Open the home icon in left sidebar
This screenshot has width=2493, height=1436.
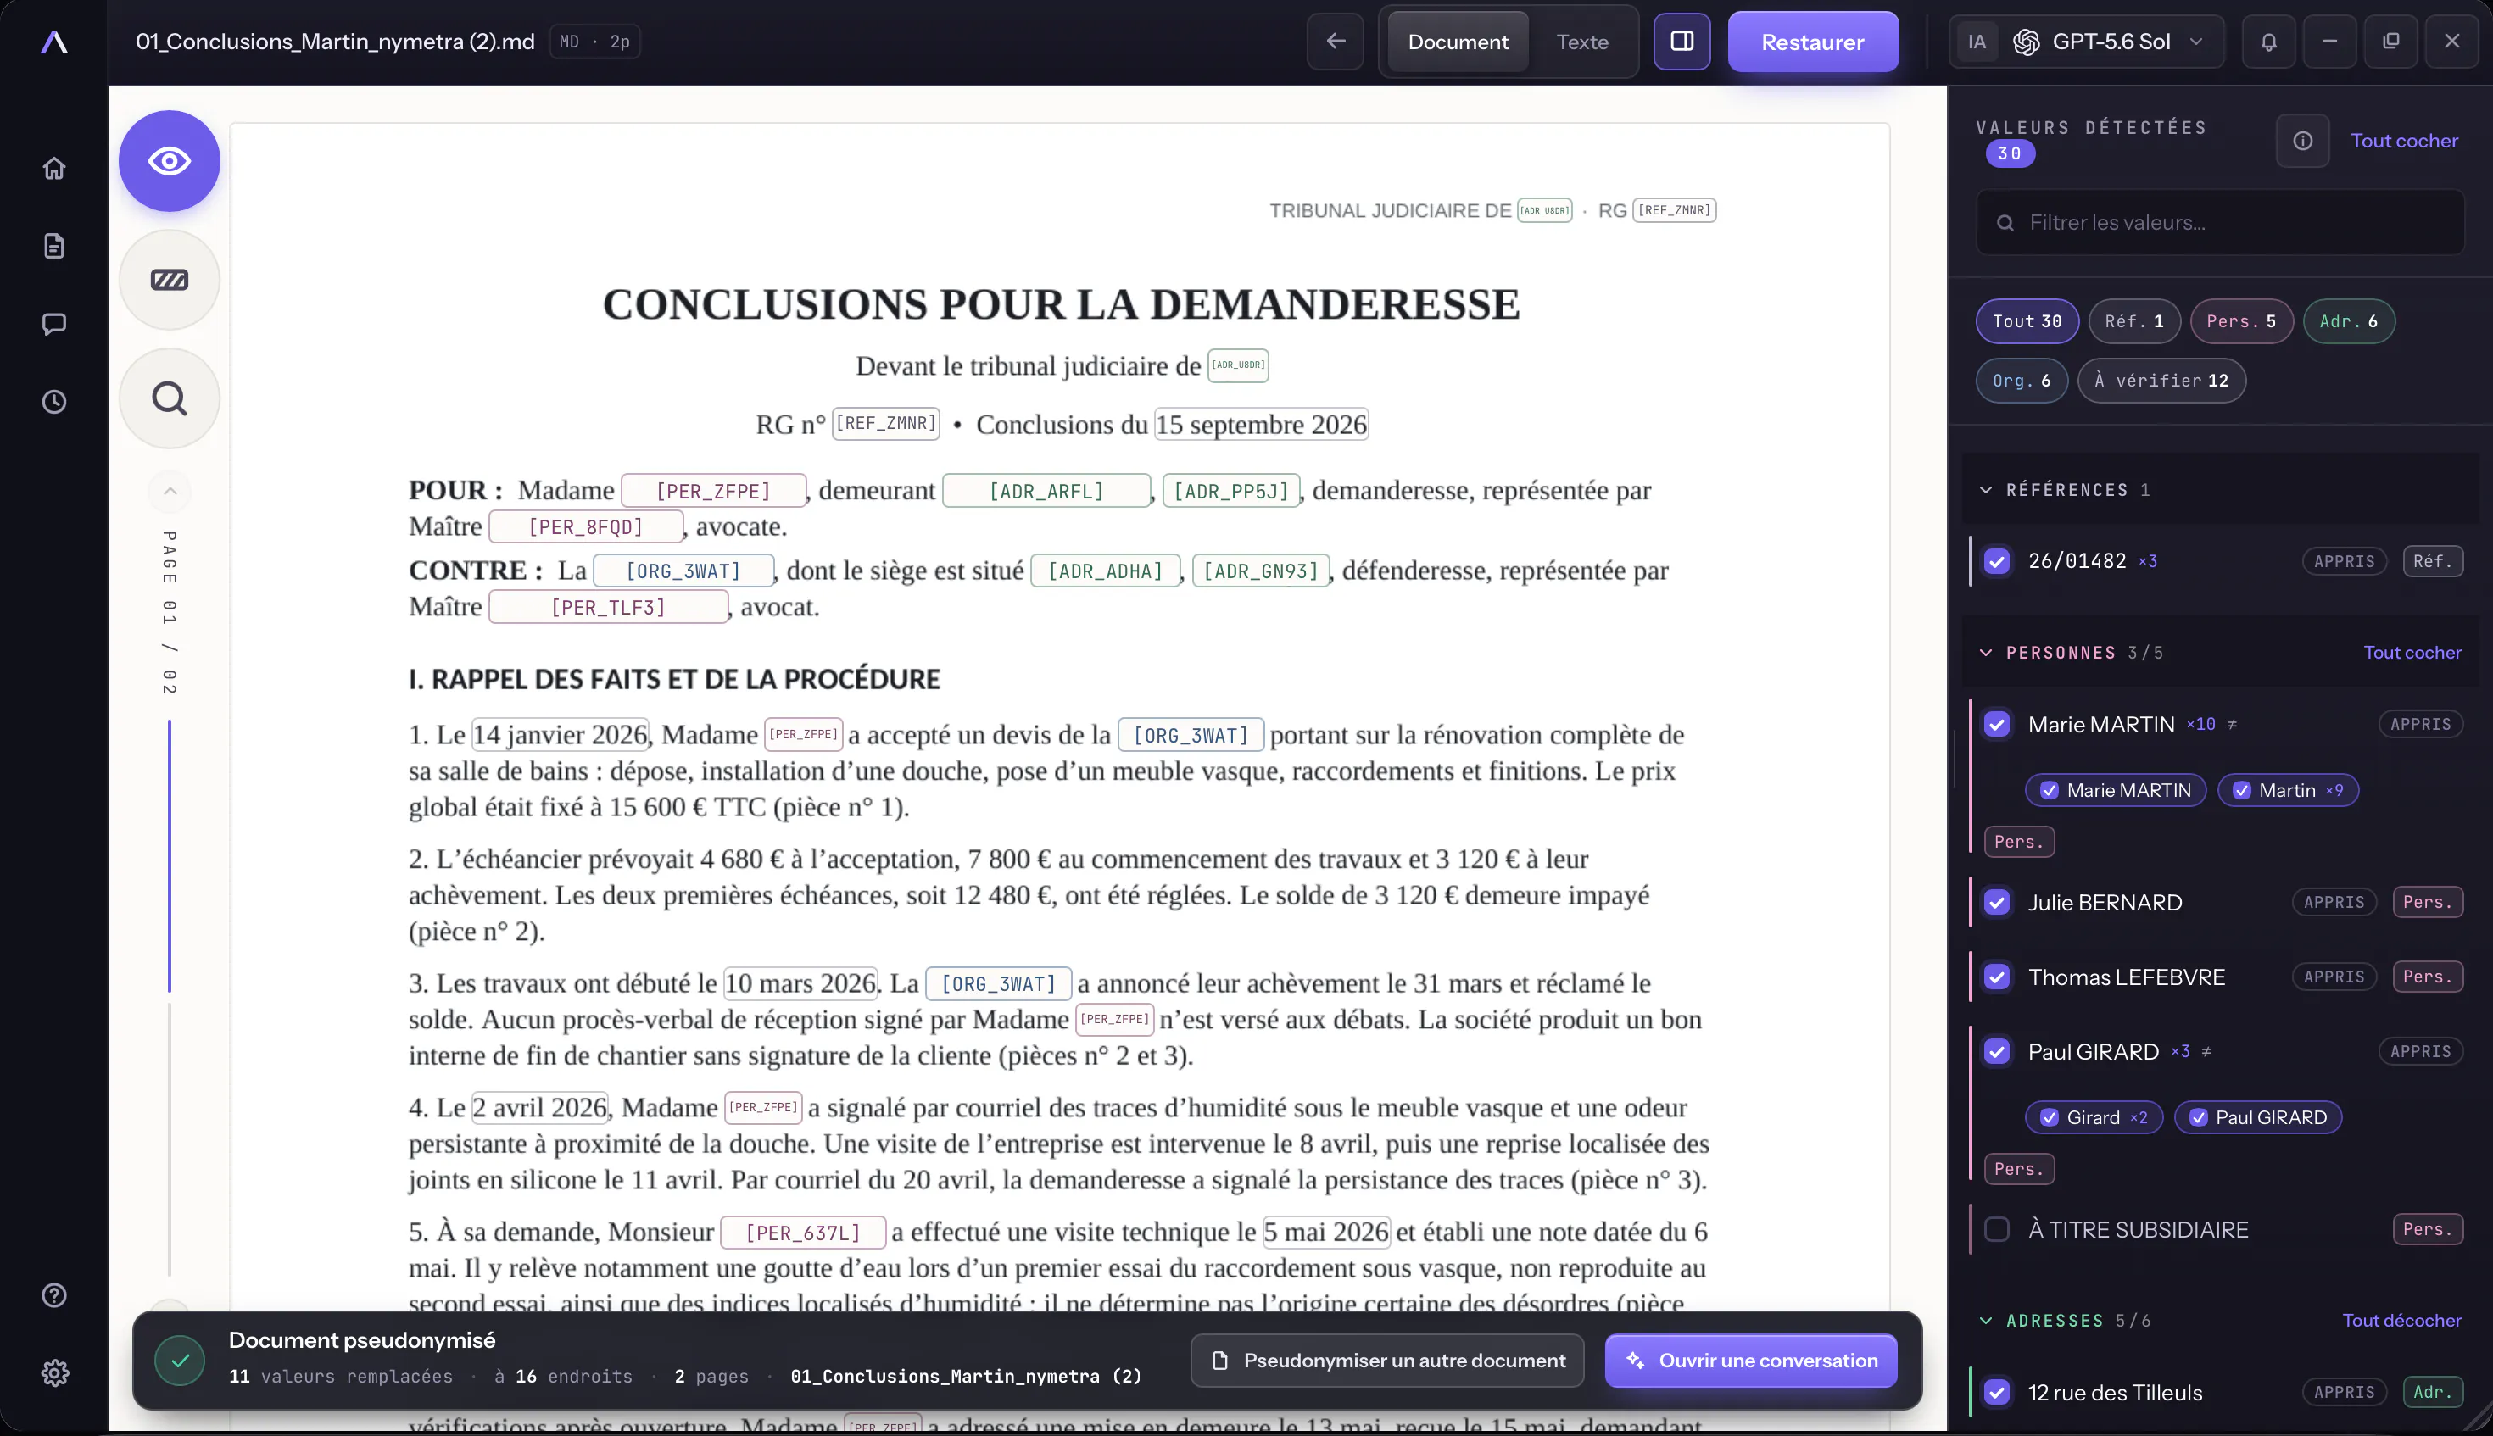click(x=54, y=168)
